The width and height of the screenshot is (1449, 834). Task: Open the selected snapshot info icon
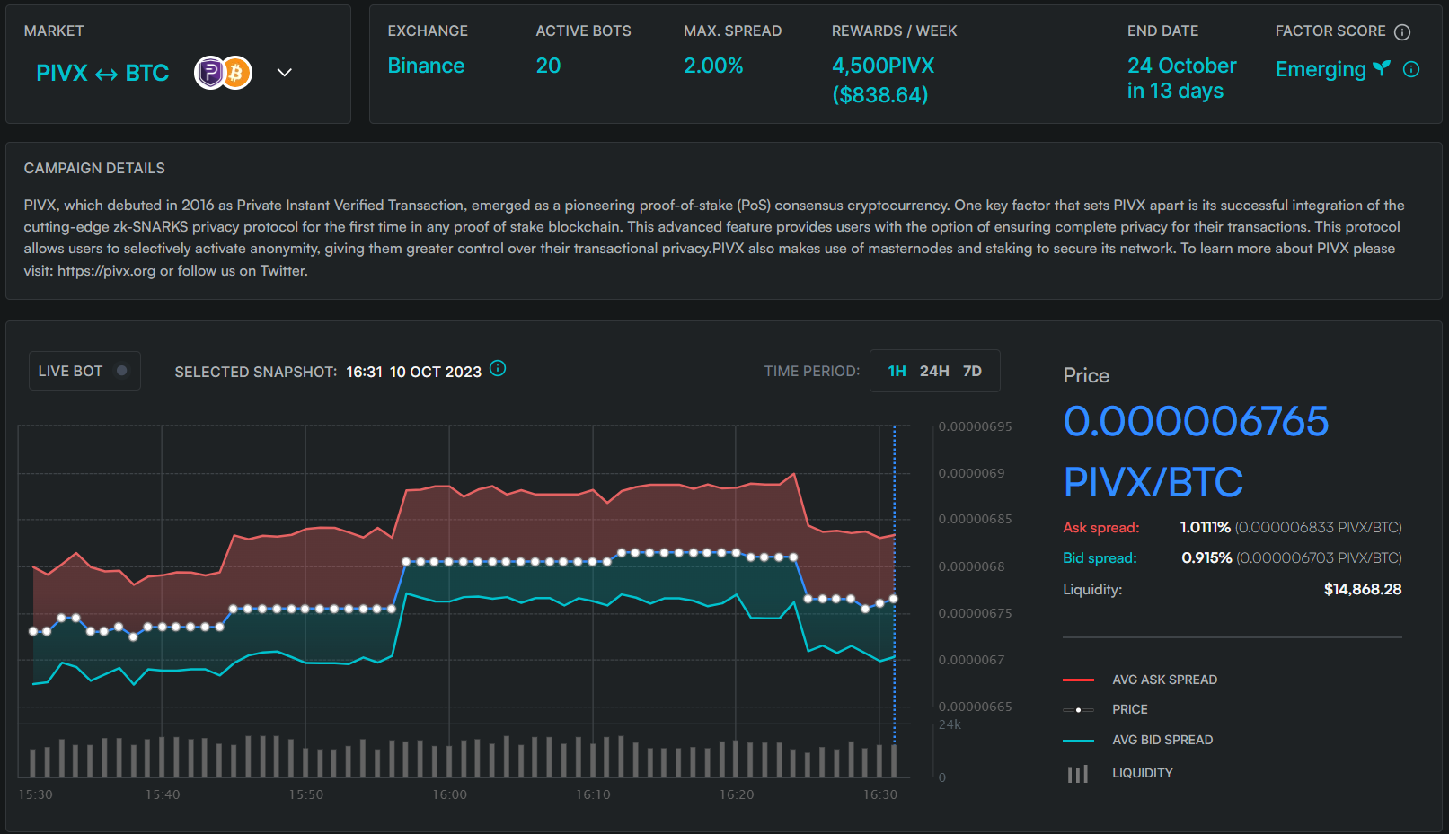[x=498, y=368]
